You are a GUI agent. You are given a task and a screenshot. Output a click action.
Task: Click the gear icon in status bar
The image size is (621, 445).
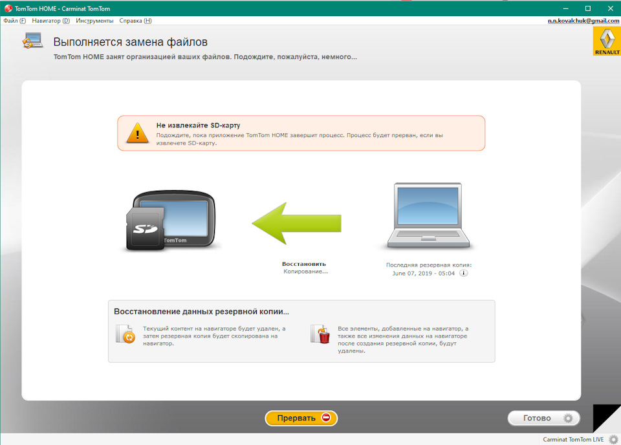pyautogui.click(x=613, y=439)
